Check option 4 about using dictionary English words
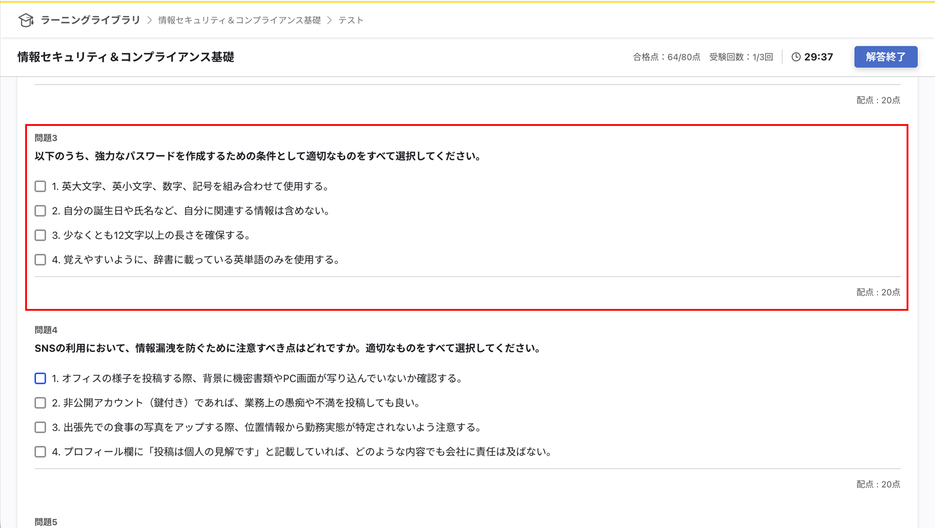 point(40,260)
